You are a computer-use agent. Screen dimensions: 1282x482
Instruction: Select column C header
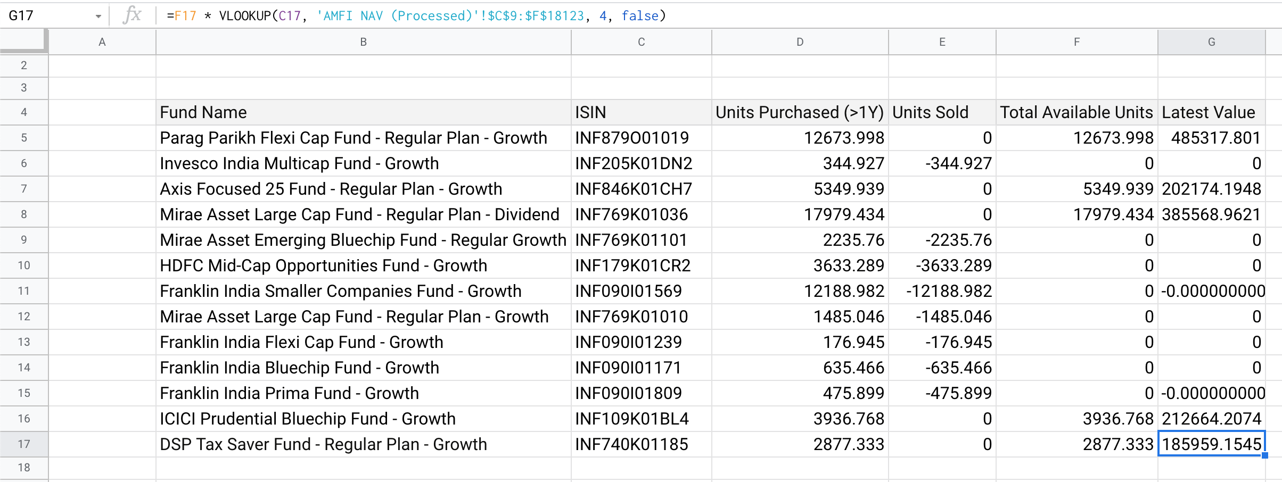[642, 42]
